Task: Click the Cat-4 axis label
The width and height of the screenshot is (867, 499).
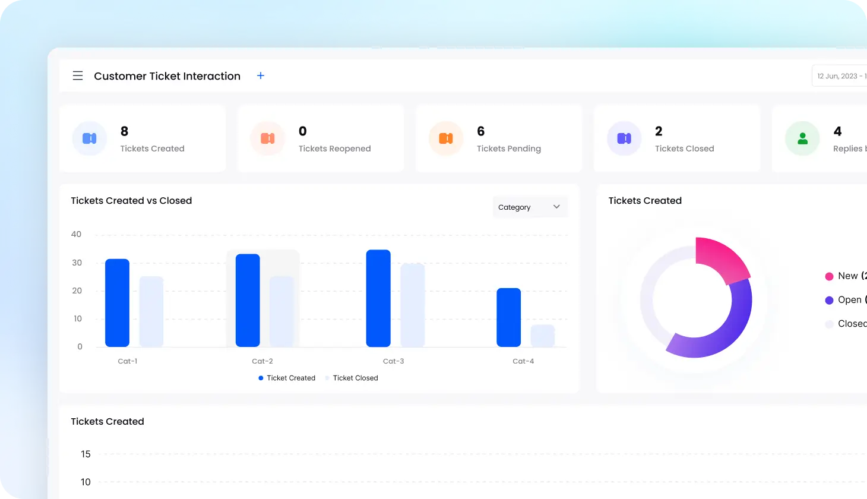Action: click(x=523, y=361)
